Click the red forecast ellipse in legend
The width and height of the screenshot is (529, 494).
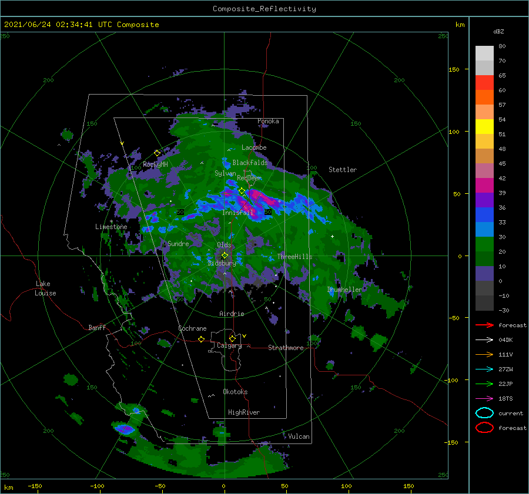tap(484, 428)
